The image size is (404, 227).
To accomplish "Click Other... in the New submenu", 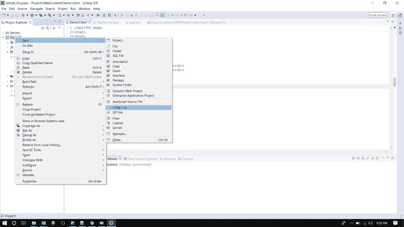I will 117,140.
